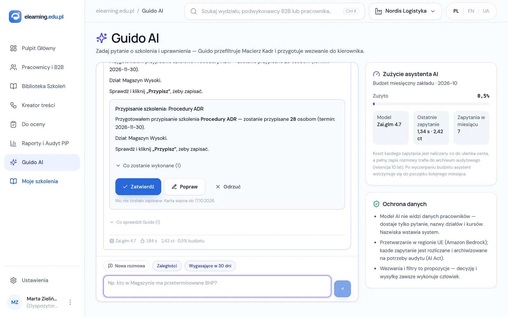Click the Pulpit Główny dashboard icon

13,48
